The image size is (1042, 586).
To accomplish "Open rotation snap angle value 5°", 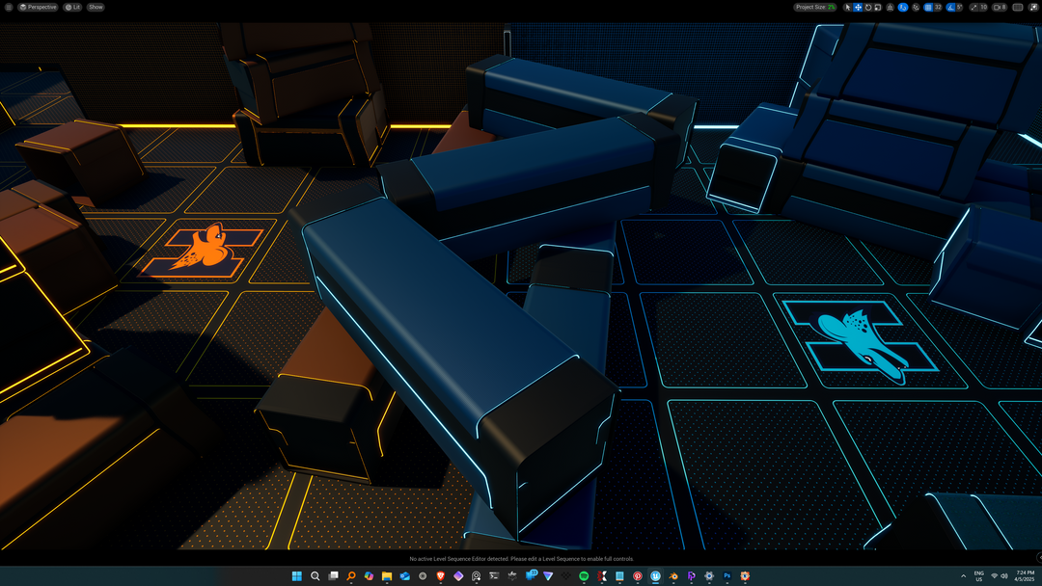I will tap(959, 7).
